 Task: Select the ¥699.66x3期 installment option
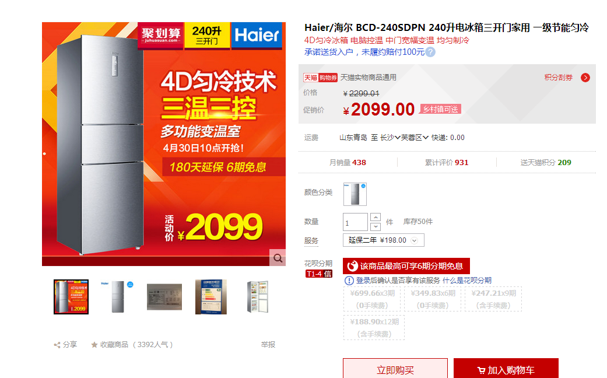click(x=373, y=299)
